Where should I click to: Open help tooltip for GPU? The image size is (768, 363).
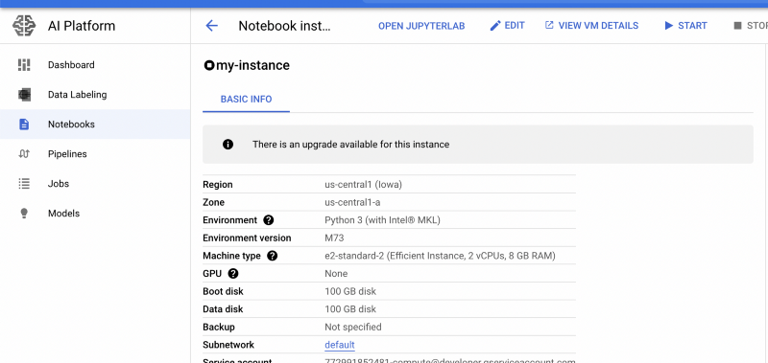(233, 273)
